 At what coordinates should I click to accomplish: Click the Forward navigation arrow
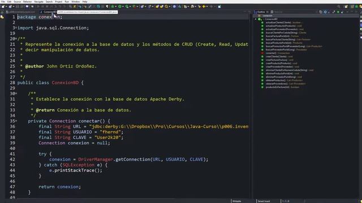tap(211, 7)
